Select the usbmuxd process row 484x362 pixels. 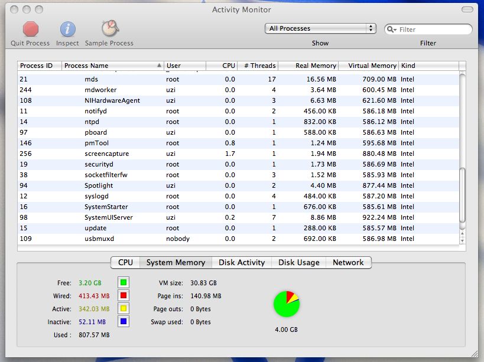238,239
